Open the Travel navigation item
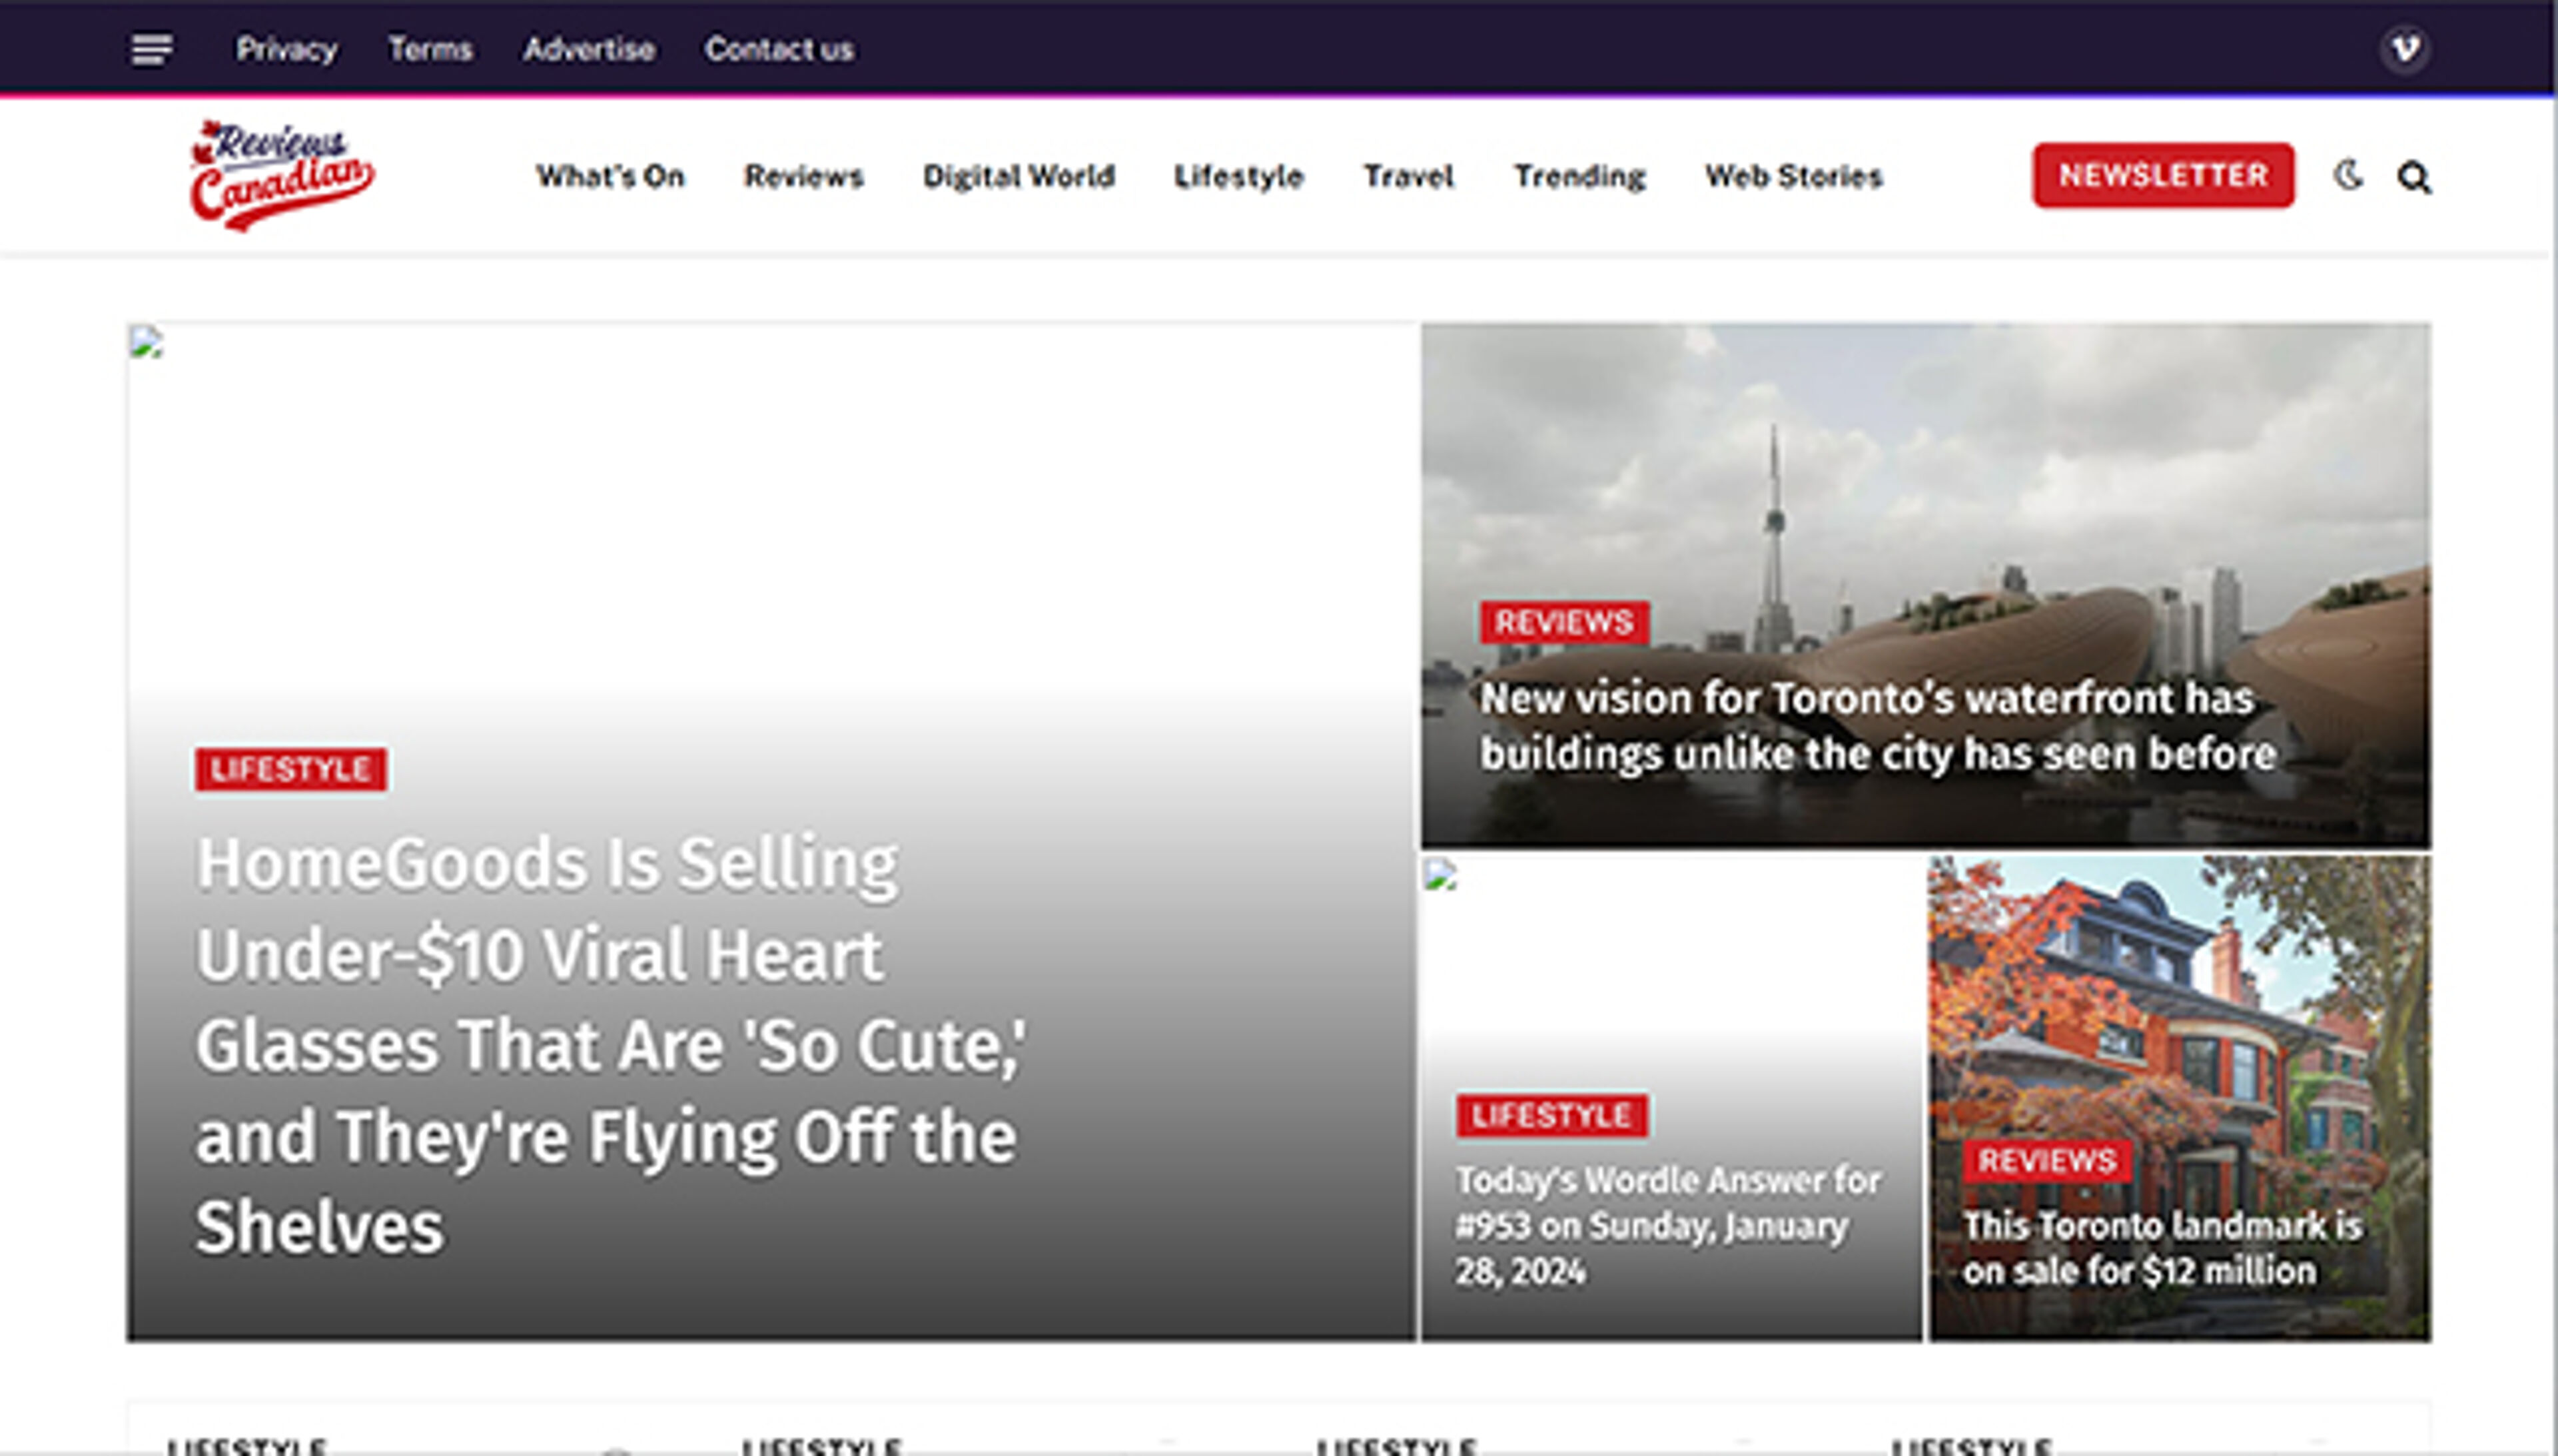 click(x=1408, y=177)
